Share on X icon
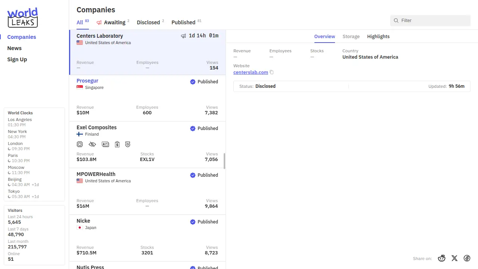The height and width of the screenshot is (269, 478). tap(454, 258)
